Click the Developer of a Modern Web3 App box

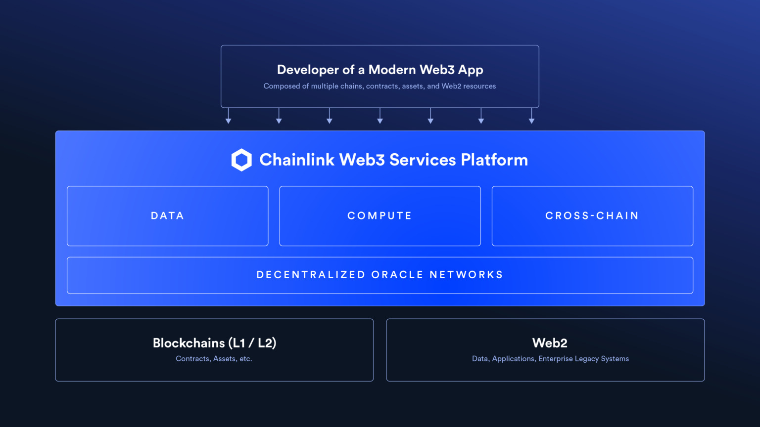coord(380,76)
